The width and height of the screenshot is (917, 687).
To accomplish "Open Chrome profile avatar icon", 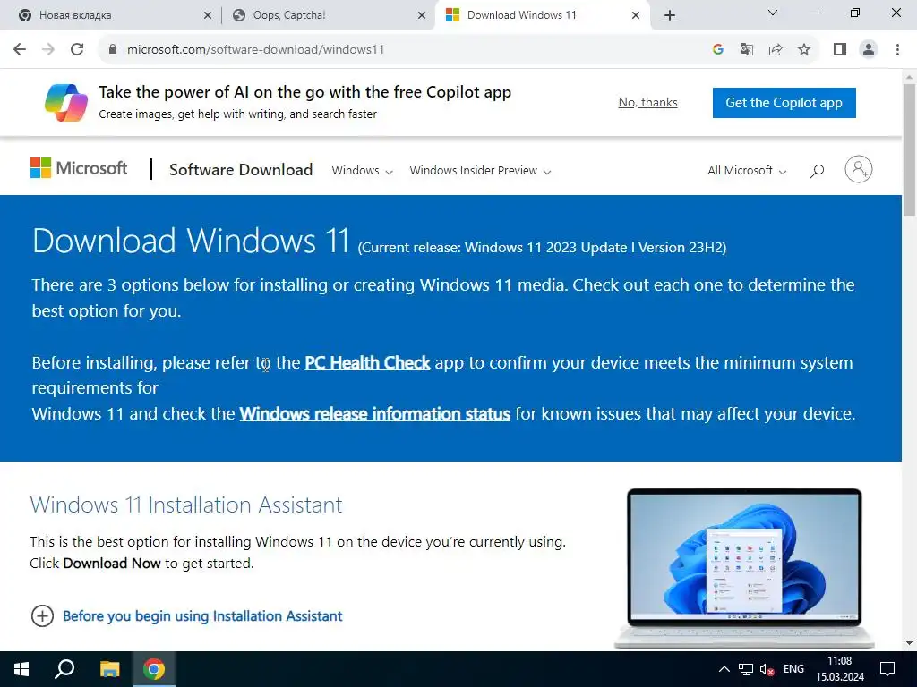I will [869, 49].
